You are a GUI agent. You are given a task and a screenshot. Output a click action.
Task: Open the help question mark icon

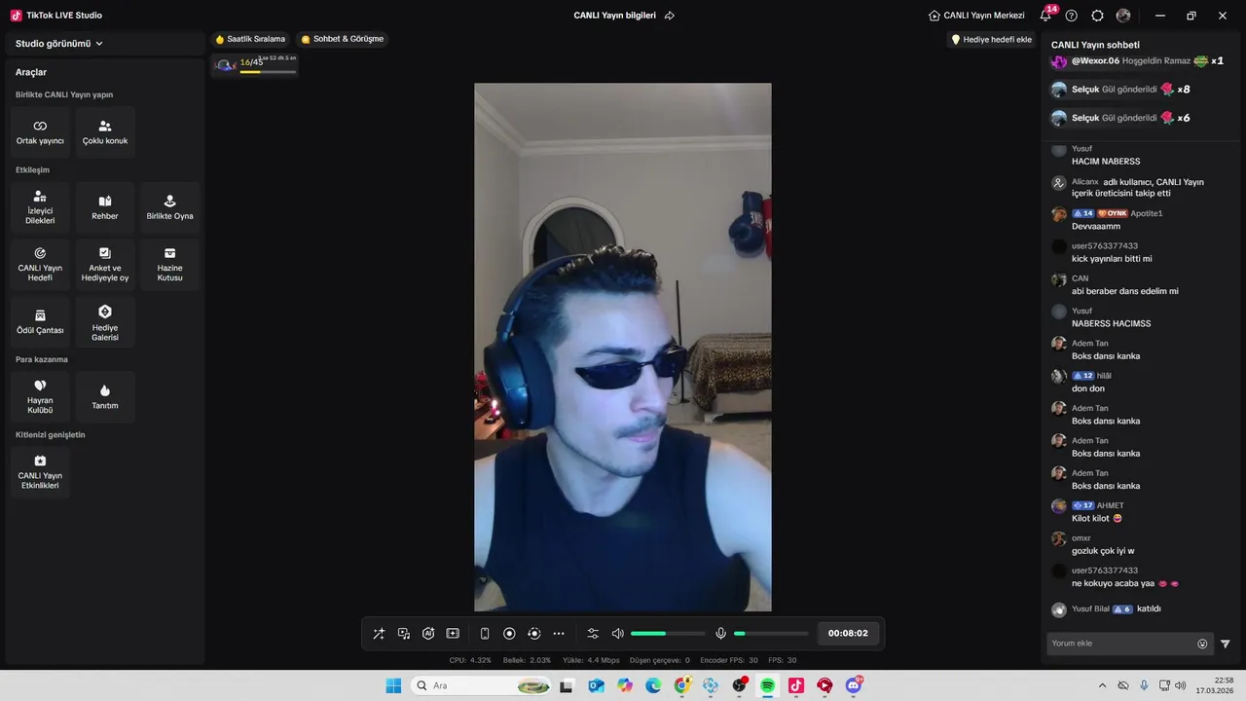(x=1072, y=16)
